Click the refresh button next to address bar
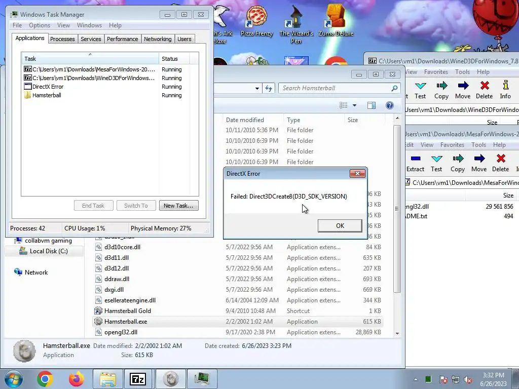Screen dimensions: 519x389 pyautogui.click(x=269, y=88)
